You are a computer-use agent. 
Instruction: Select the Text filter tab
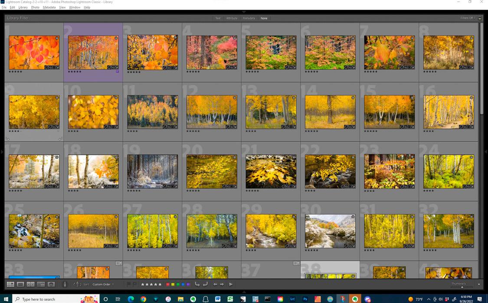(218, 18)
